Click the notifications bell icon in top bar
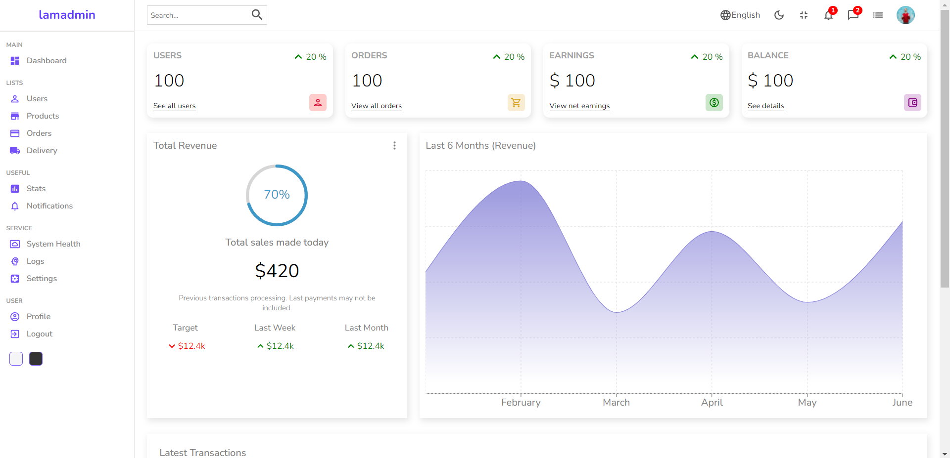This screenshot has width=950, height=458. 828,15
